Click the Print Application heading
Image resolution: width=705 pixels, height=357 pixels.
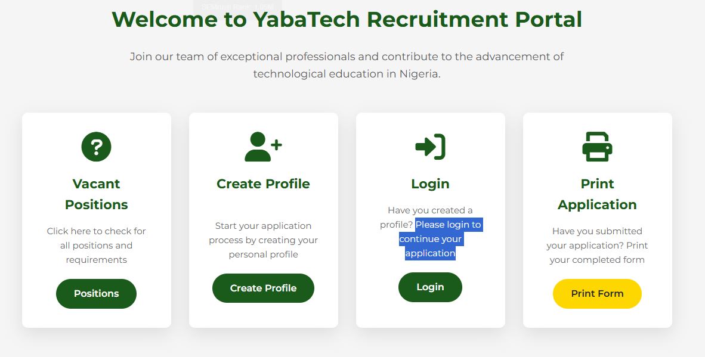[x=597, y=194]
